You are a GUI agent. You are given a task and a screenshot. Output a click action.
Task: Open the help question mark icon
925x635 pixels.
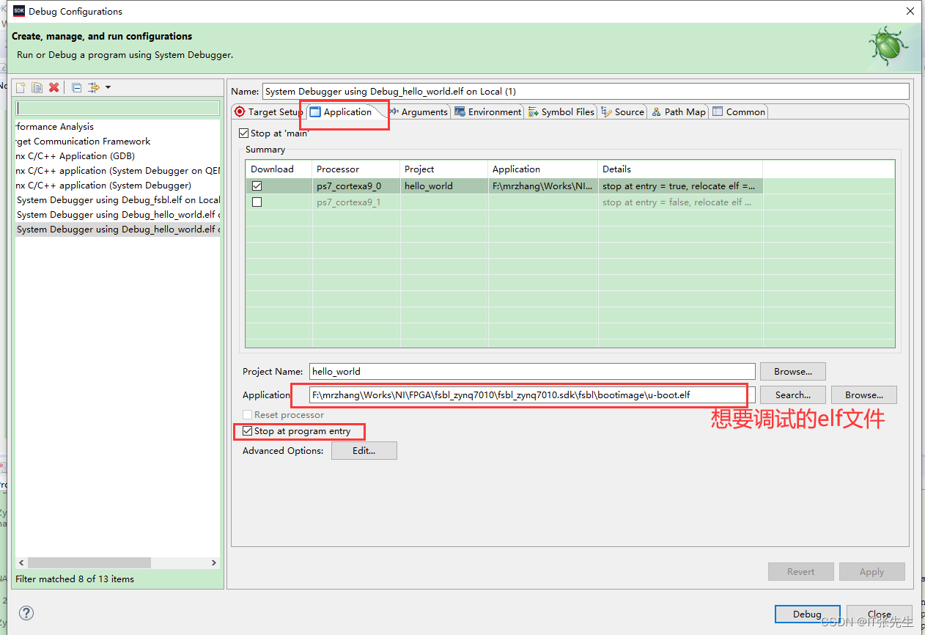click(26, 613)
